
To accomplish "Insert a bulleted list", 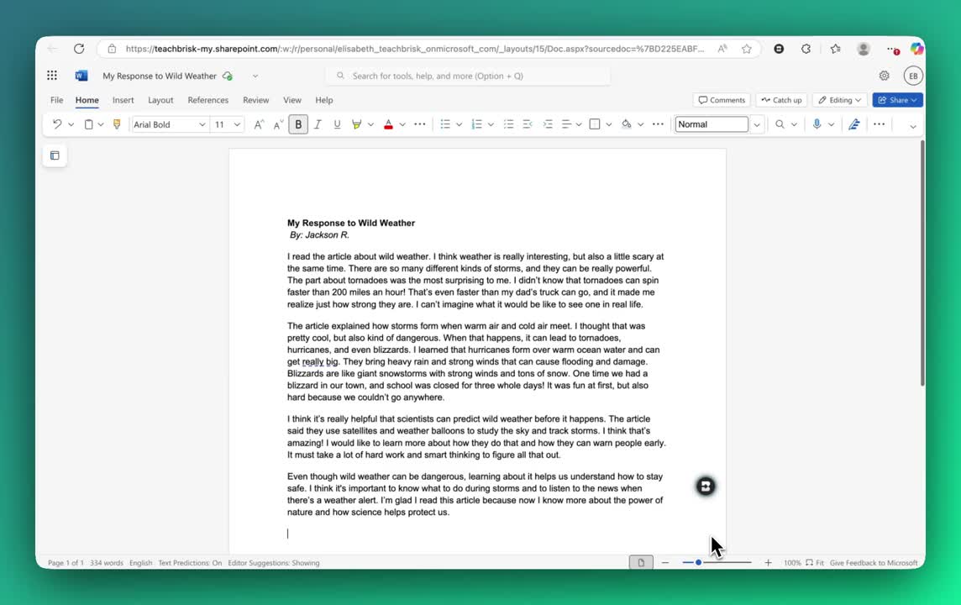I will (445, 124).
